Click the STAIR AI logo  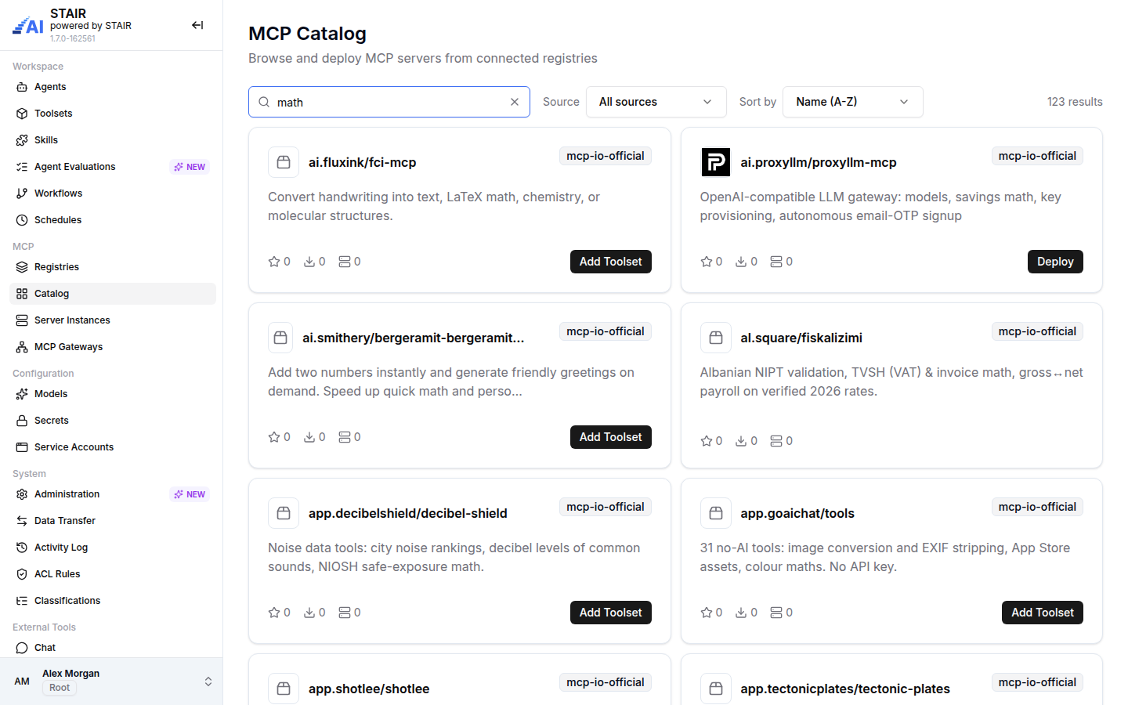point(28,26)
